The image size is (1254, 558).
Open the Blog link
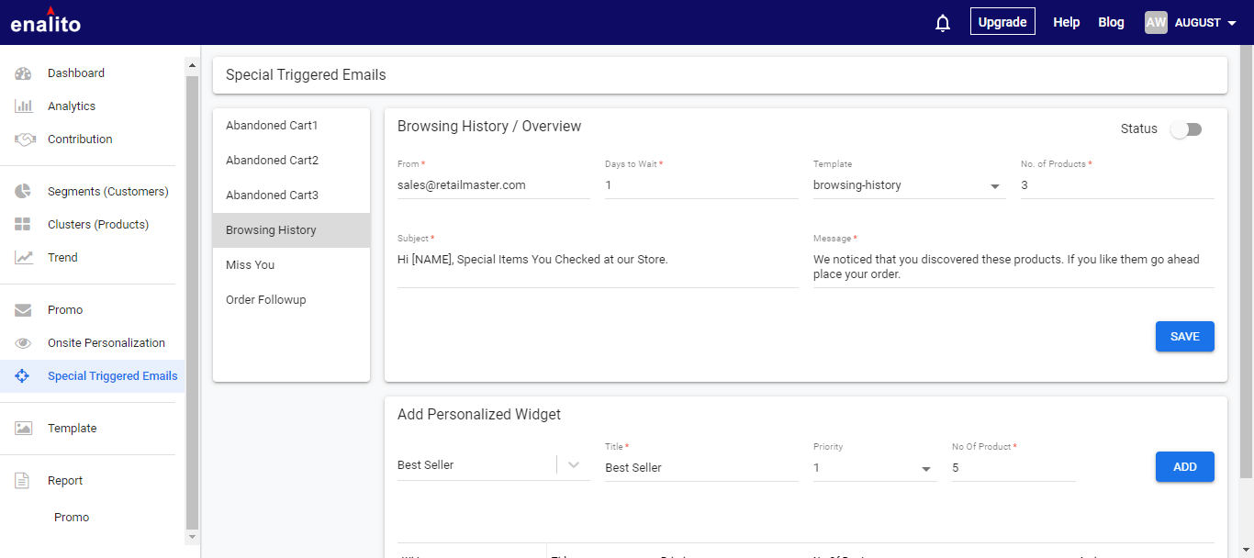(x=1111, y=22)
